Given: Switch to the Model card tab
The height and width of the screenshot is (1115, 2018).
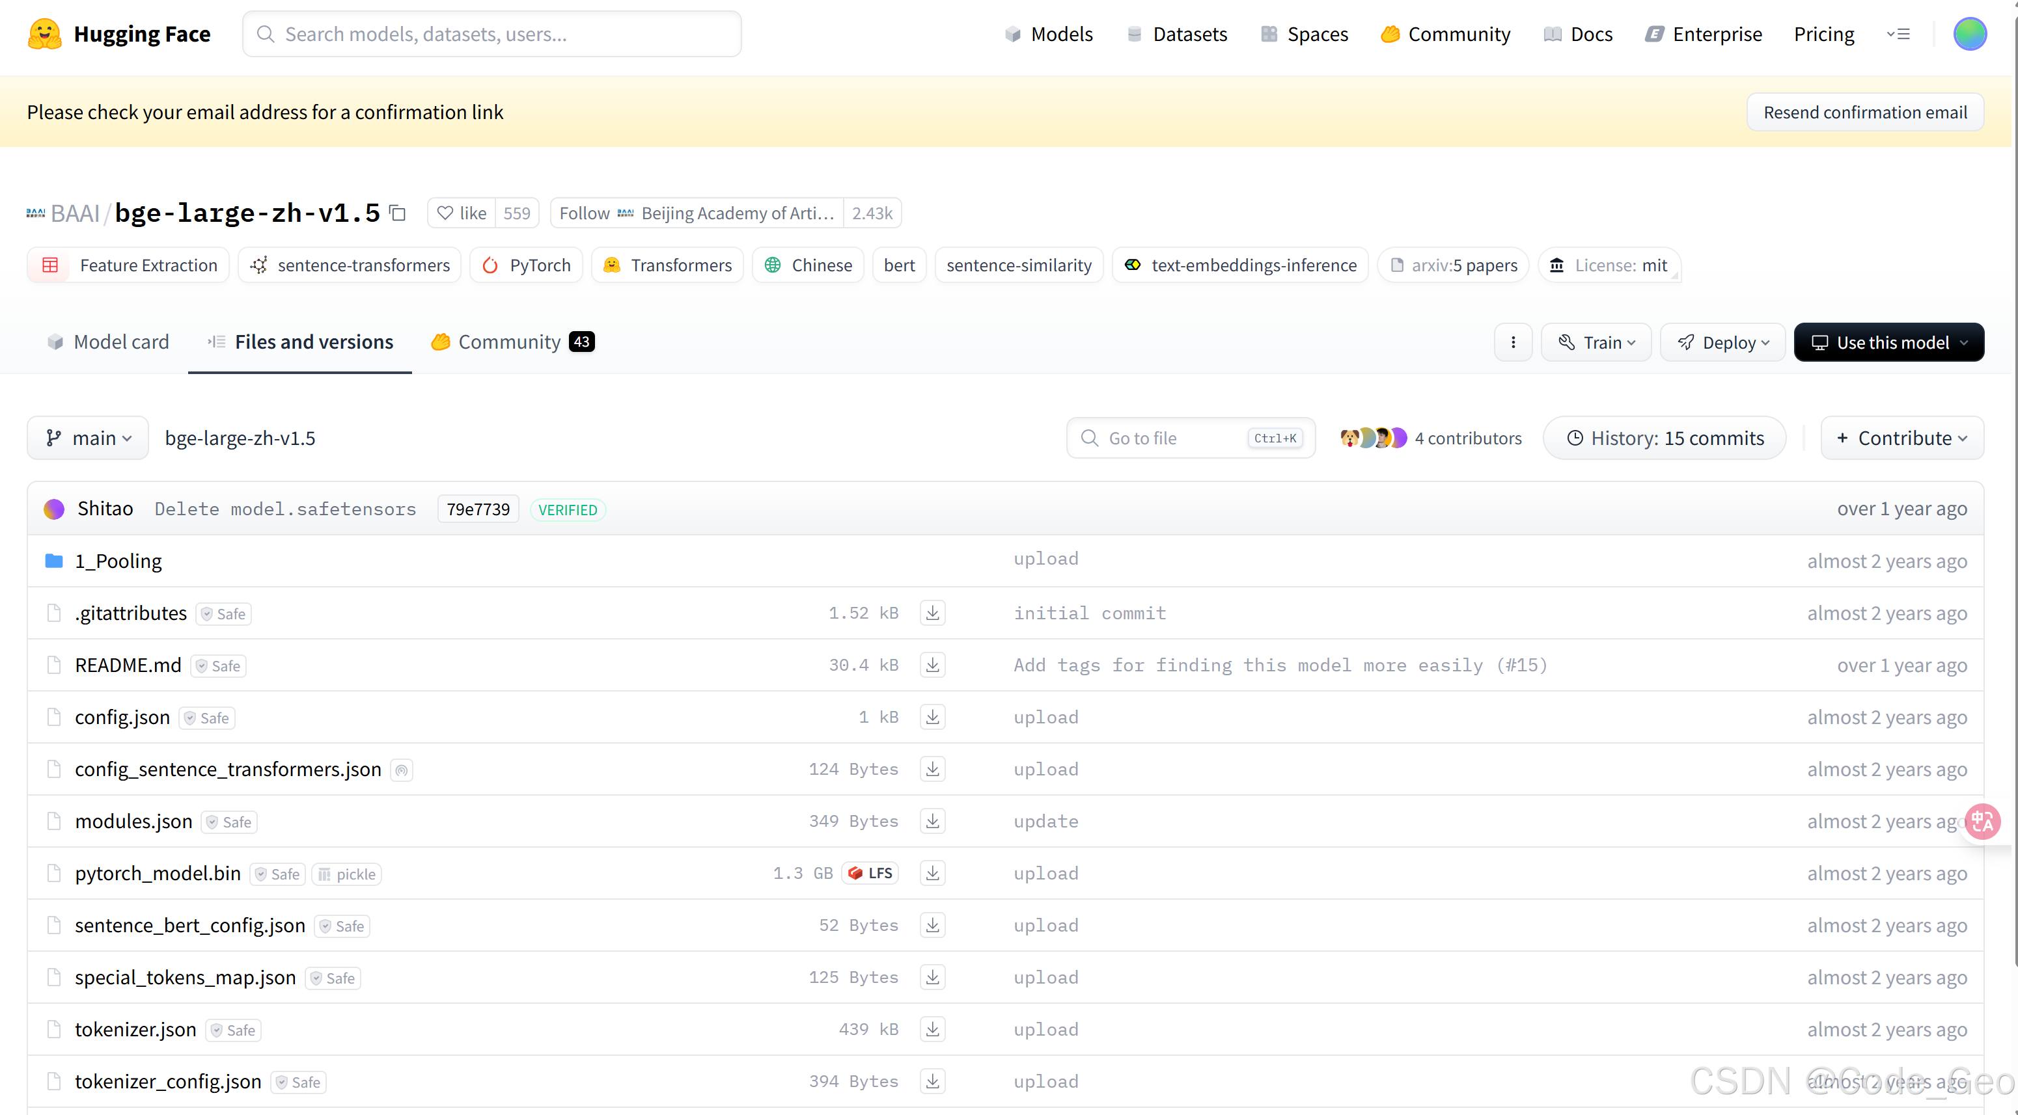Looking at the screenshot, I should [x=108, y=342].
